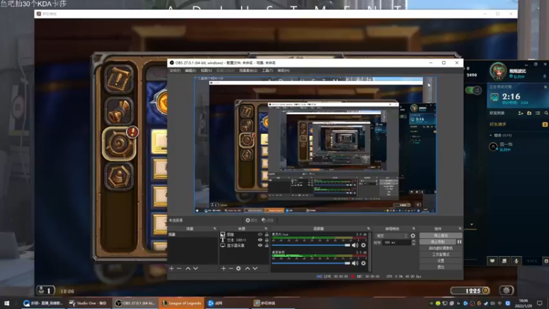
Task: Click the microphone icon at the League client bottom
Action: 516,261
